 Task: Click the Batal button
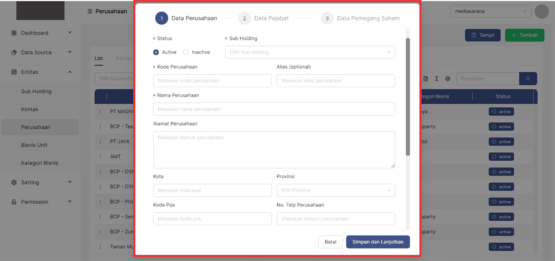330,242
